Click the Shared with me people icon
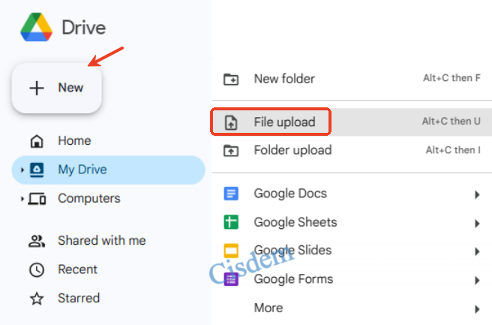This screenshot has height=325, width=492. pyautogui.click(x=37, y=241)
